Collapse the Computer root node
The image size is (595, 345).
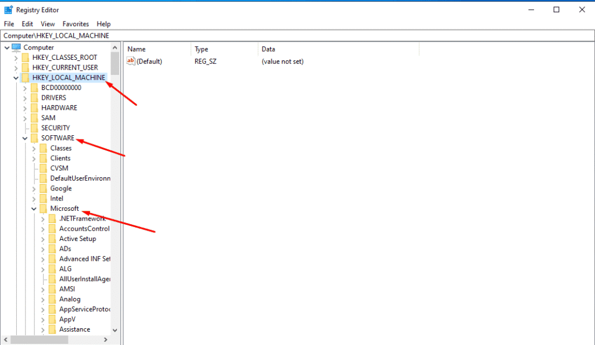point(7,48)
